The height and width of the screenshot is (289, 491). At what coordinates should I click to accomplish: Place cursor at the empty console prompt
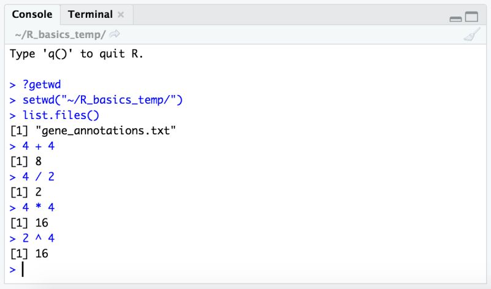pyautogui.click(x=23, y=269)
